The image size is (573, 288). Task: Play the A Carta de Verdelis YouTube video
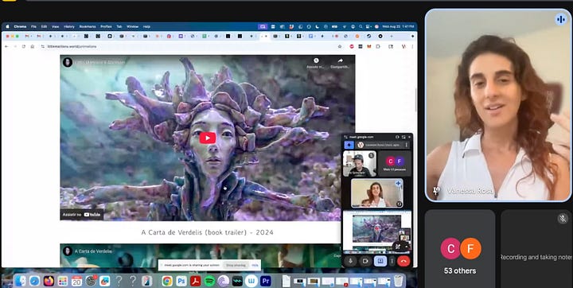(207, 138)
